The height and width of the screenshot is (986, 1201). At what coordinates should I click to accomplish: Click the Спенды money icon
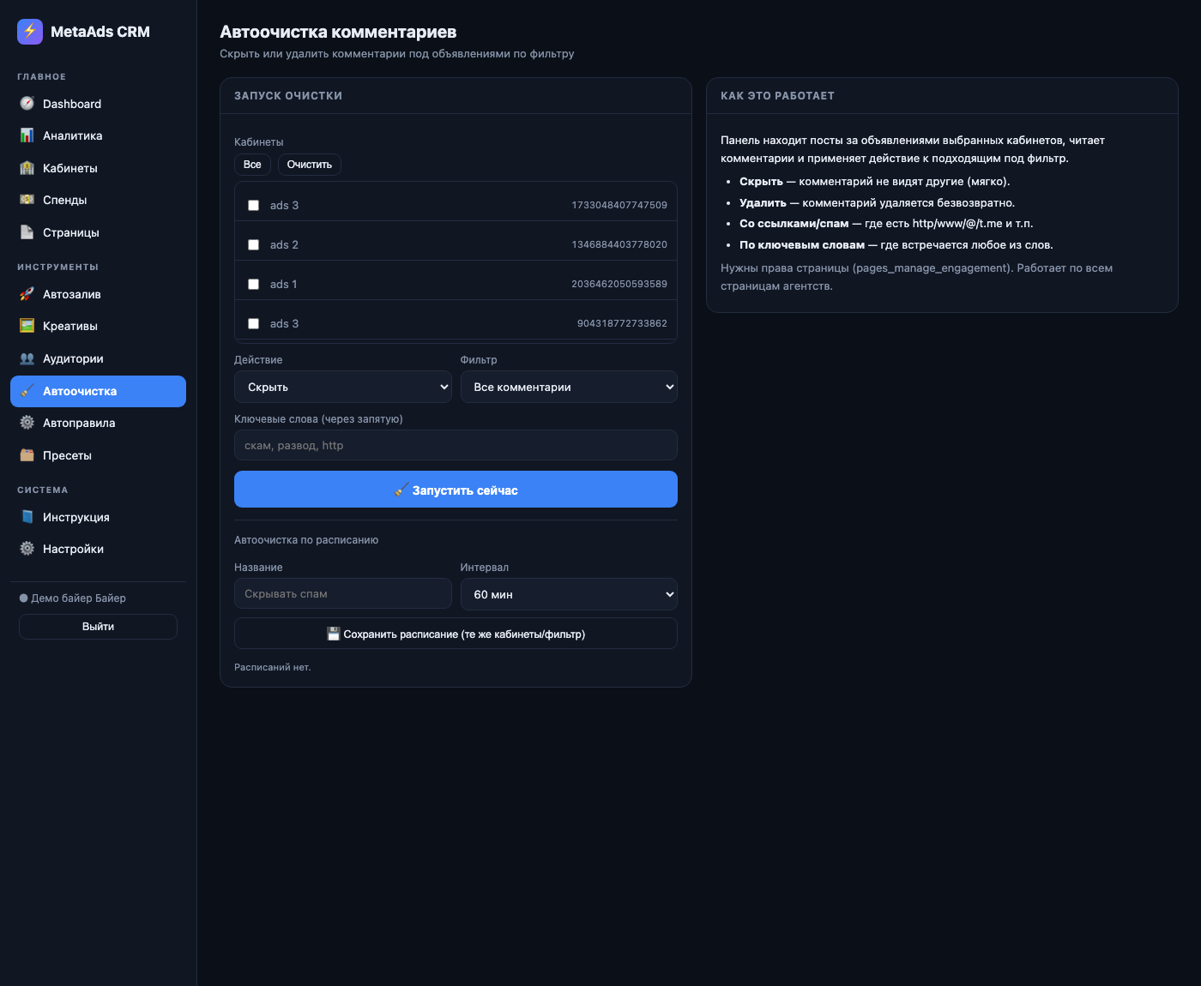[27, 200]
